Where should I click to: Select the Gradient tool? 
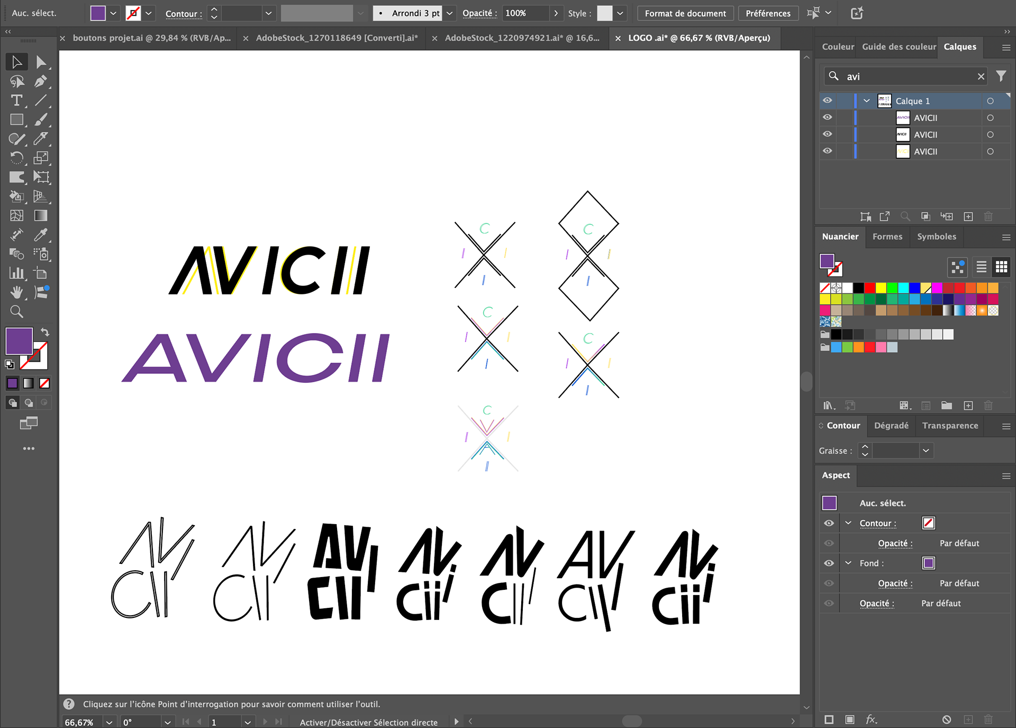tap(41, 215)
